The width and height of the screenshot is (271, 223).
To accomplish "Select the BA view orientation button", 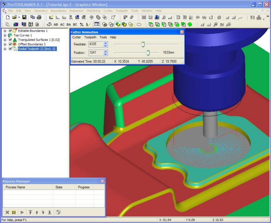I will coord(69,25).
